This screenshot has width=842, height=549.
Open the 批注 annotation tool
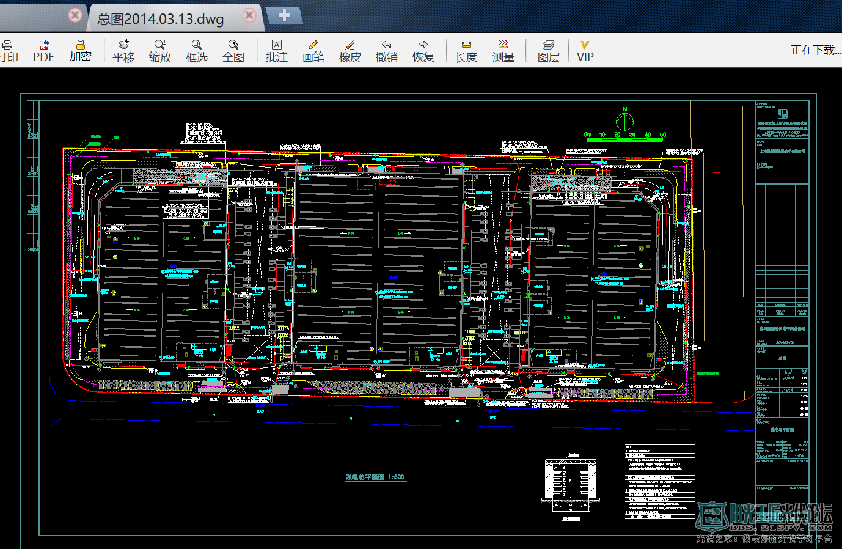click(277, 51)
